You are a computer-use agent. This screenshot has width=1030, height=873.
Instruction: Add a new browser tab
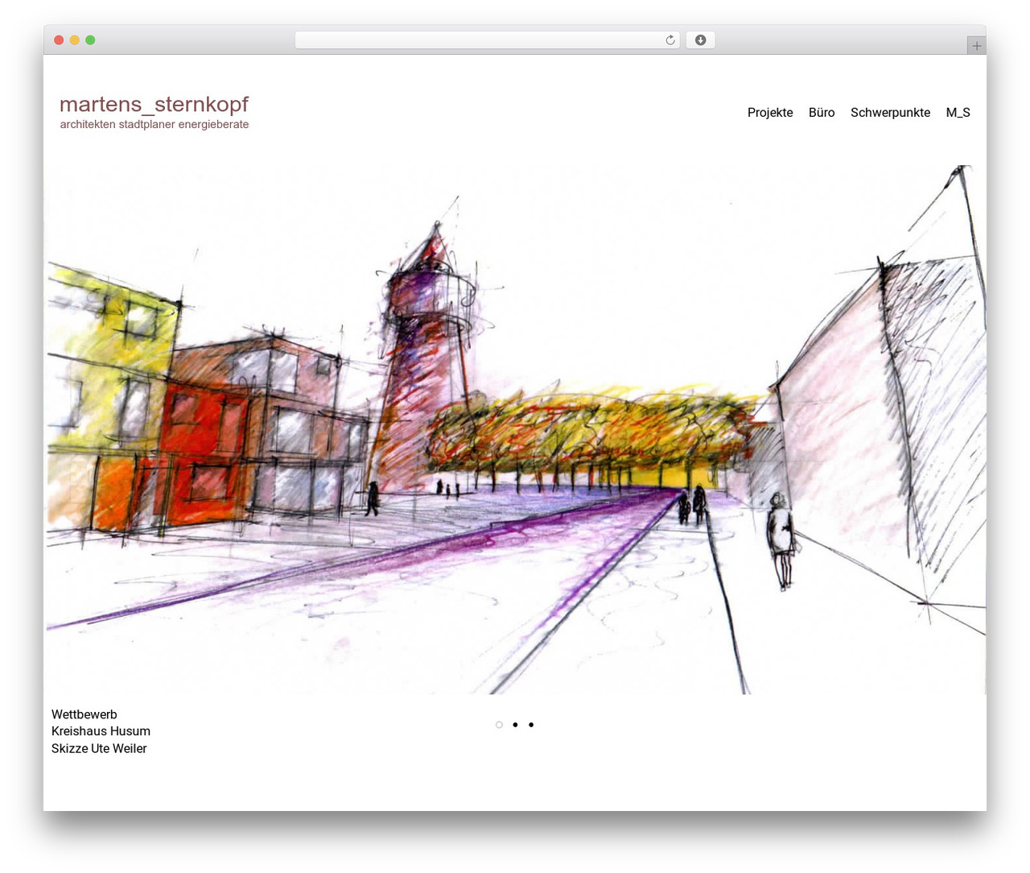[976, 46]
